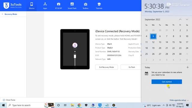This screenshot has height=108, width=192.
Task: Open the weather widget showing Light rain
Action: coord(152,105)
